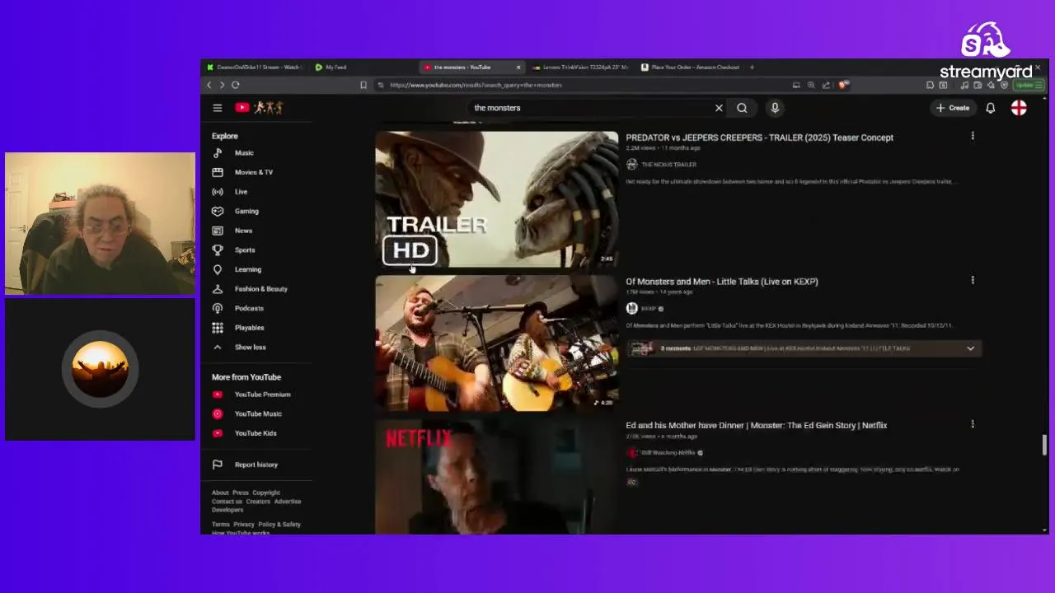Image resolution: width=1055 pixels, height=593 pixels.
Task: Open the Policy & Safety footer link
Action: 279,525
